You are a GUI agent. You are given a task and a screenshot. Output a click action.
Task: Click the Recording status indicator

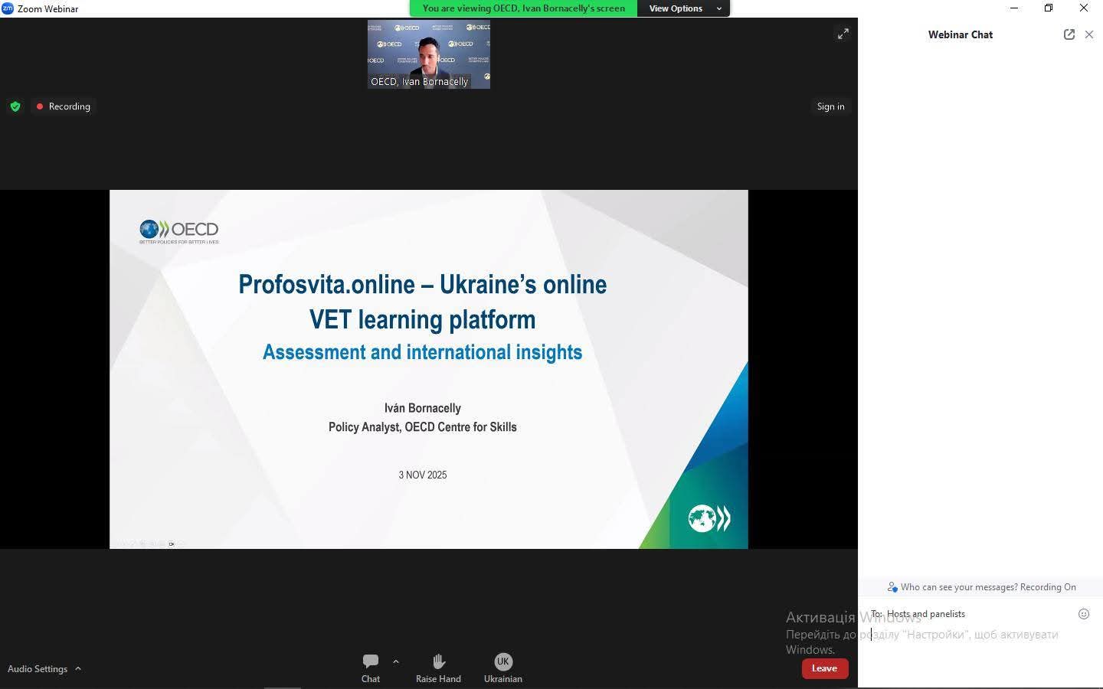[63, 106]
